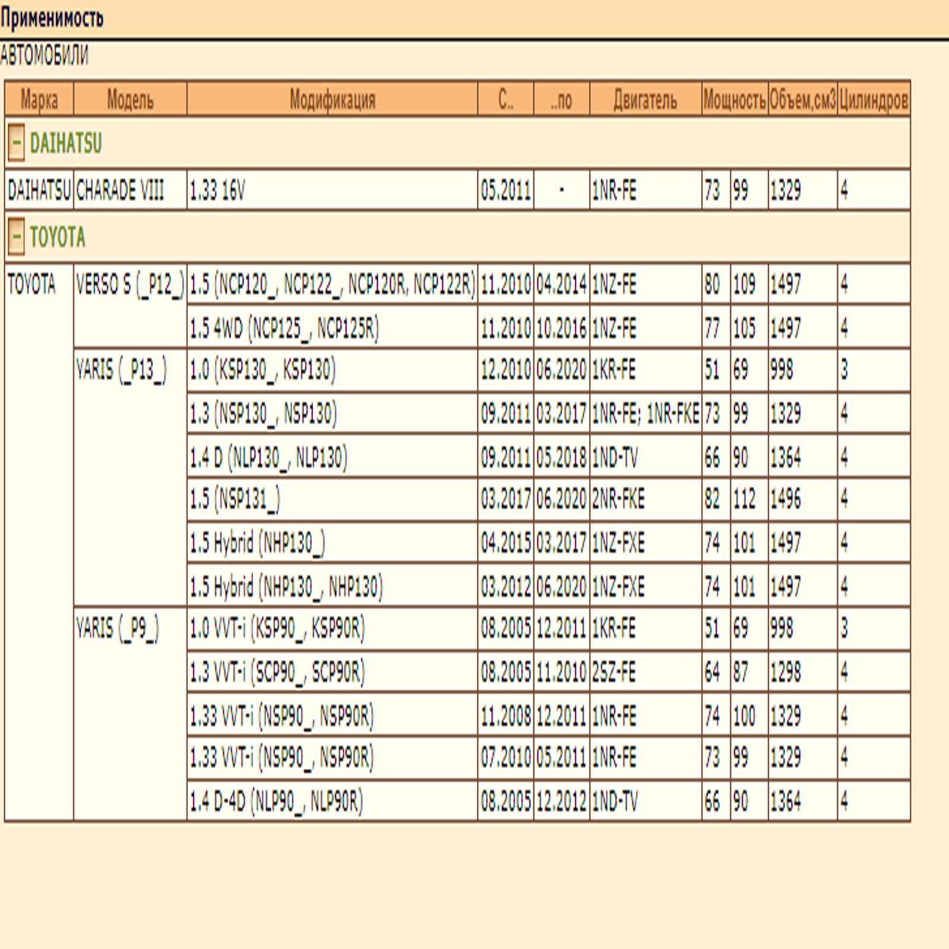Image resolution: width=949 pixels, height=949 pixels.
Task: Select the VERSO S (_P12_) model cell
Action: [130, 285]
